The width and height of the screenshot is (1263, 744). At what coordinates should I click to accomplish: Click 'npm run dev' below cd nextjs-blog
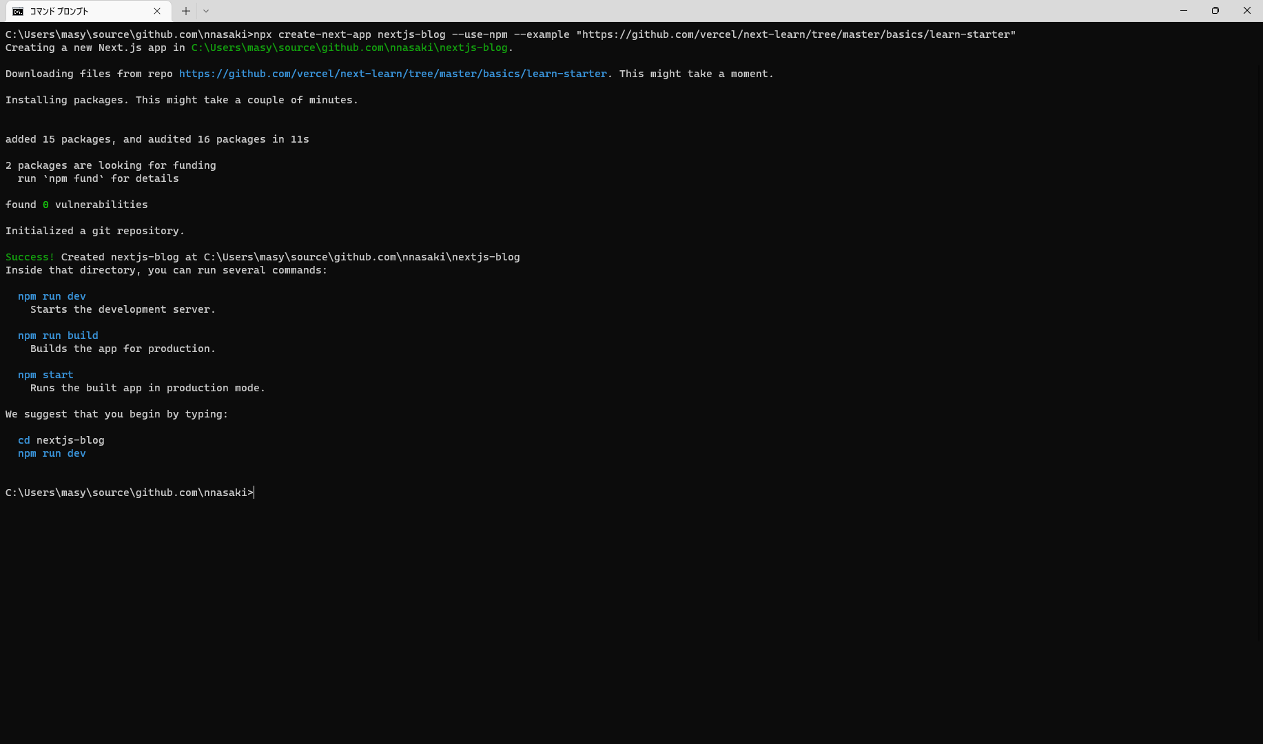pos(52,453)
